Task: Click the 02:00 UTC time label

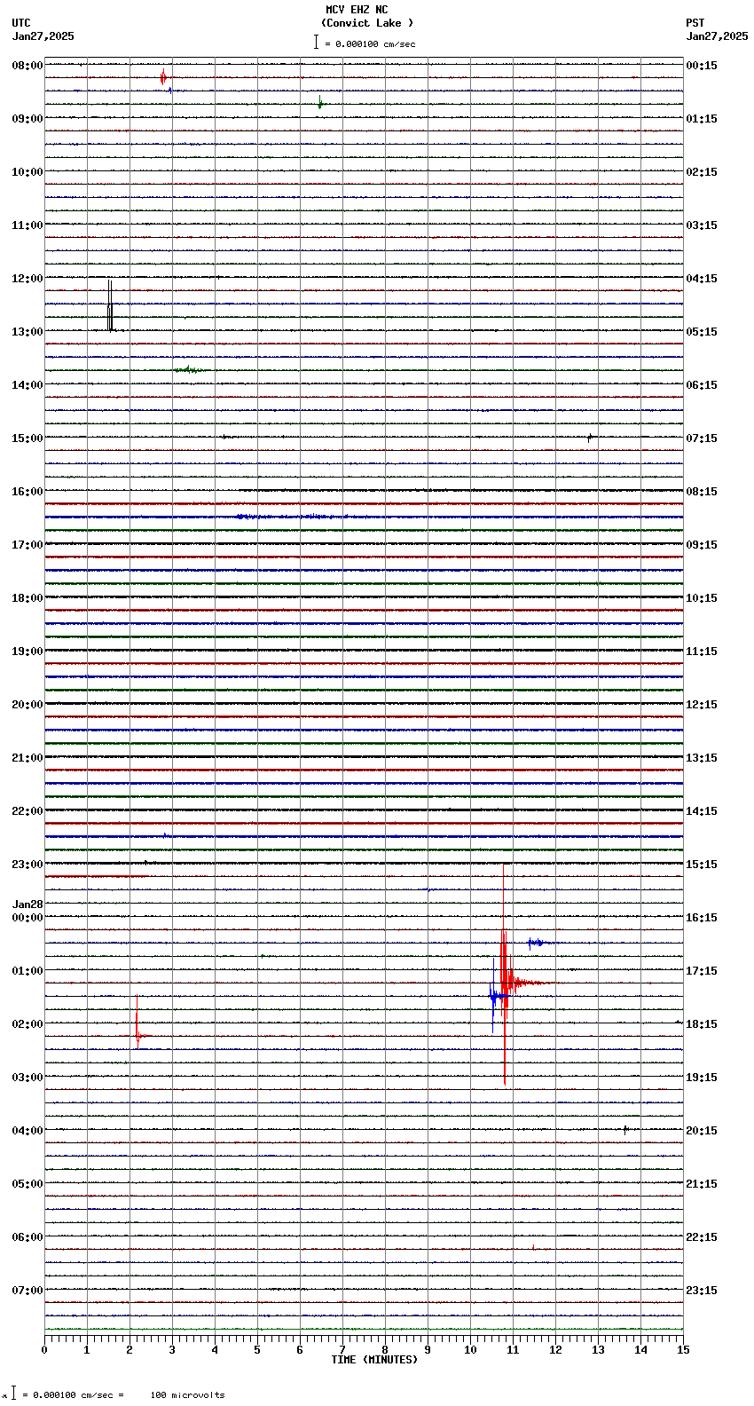Action: pyautogui.click(x=27, y=1024)
